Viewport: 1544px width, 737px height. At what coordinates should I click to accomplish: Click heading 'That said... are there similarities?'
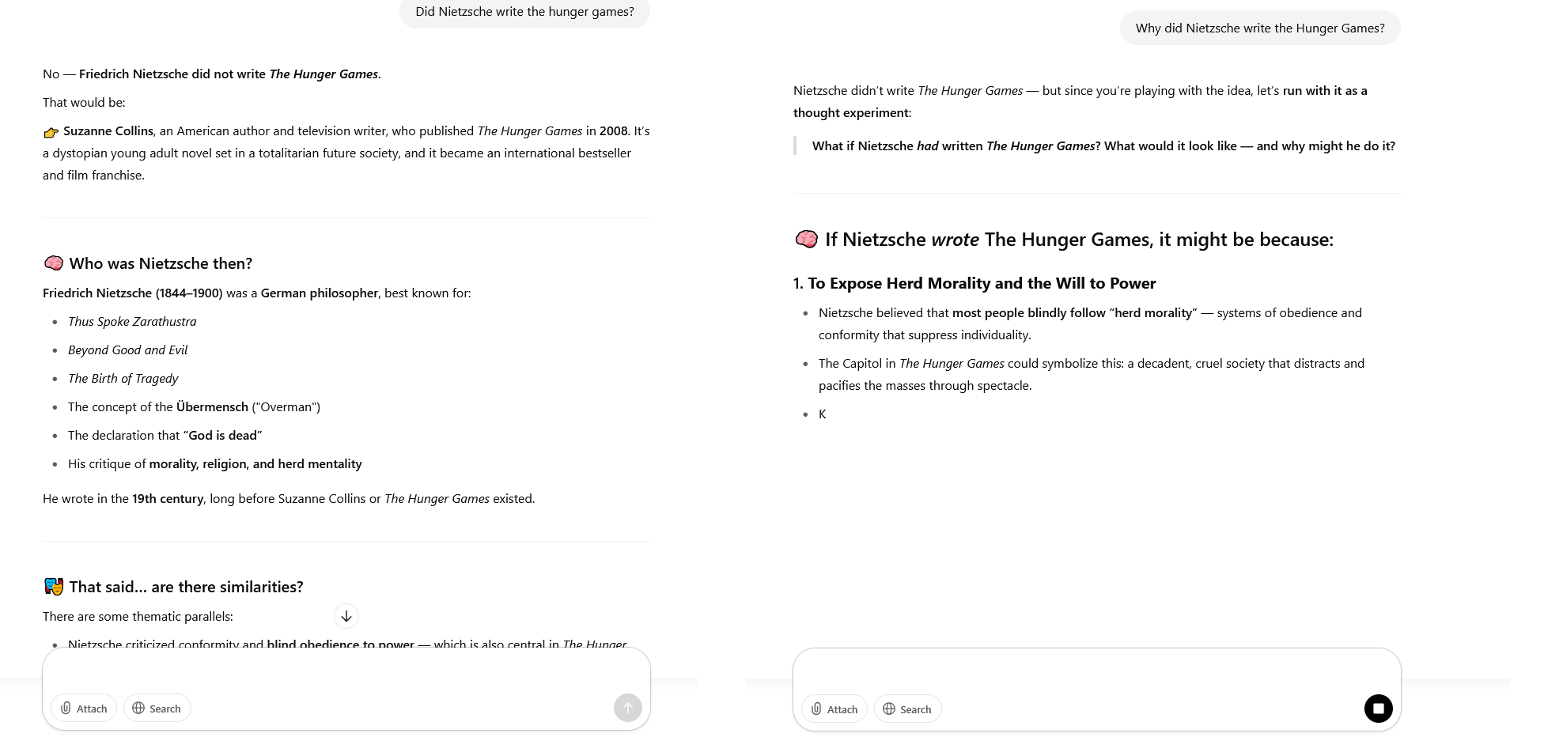186,587
